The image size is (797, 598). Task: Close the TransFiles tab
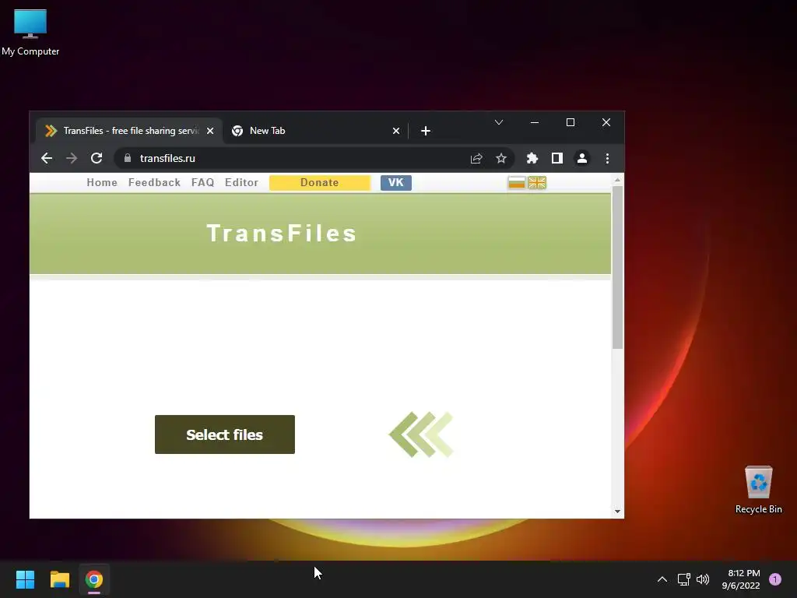click(210, 131)
